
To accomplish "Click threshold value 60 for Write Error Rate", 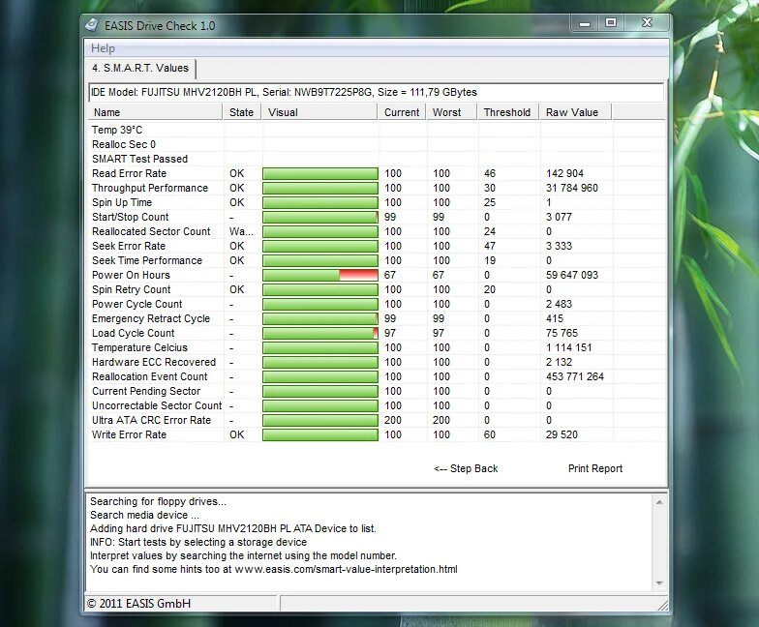I will pyautogui.click(x=490, y=434).
